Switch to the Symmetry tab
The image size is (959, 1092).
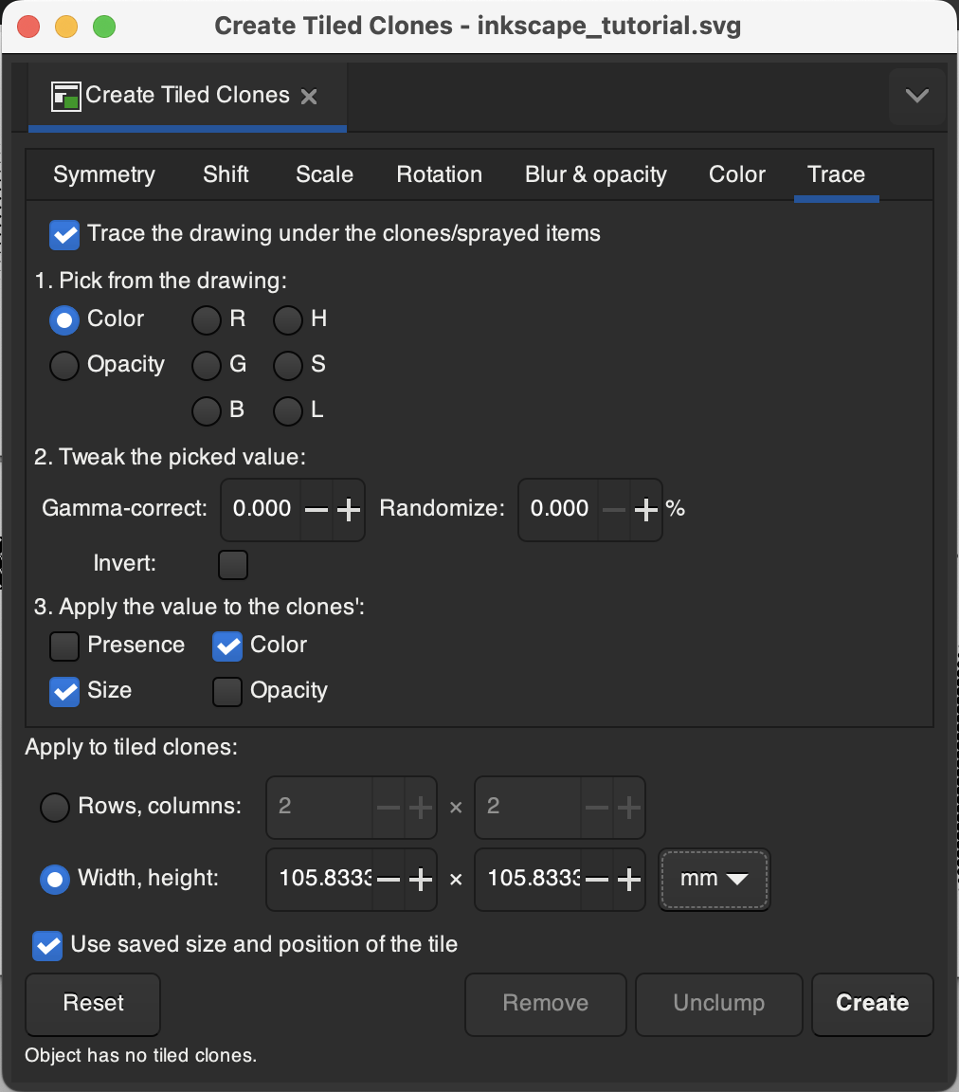[x=103, y=174]
